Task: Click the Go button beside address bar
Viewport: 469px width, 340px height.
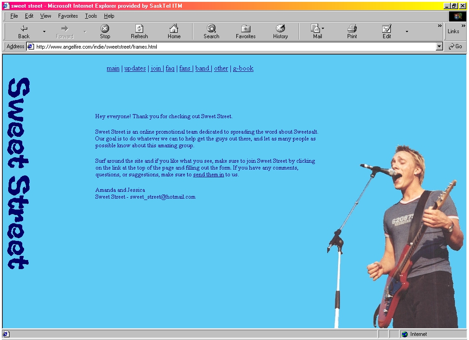Action: tap(455, 46)
